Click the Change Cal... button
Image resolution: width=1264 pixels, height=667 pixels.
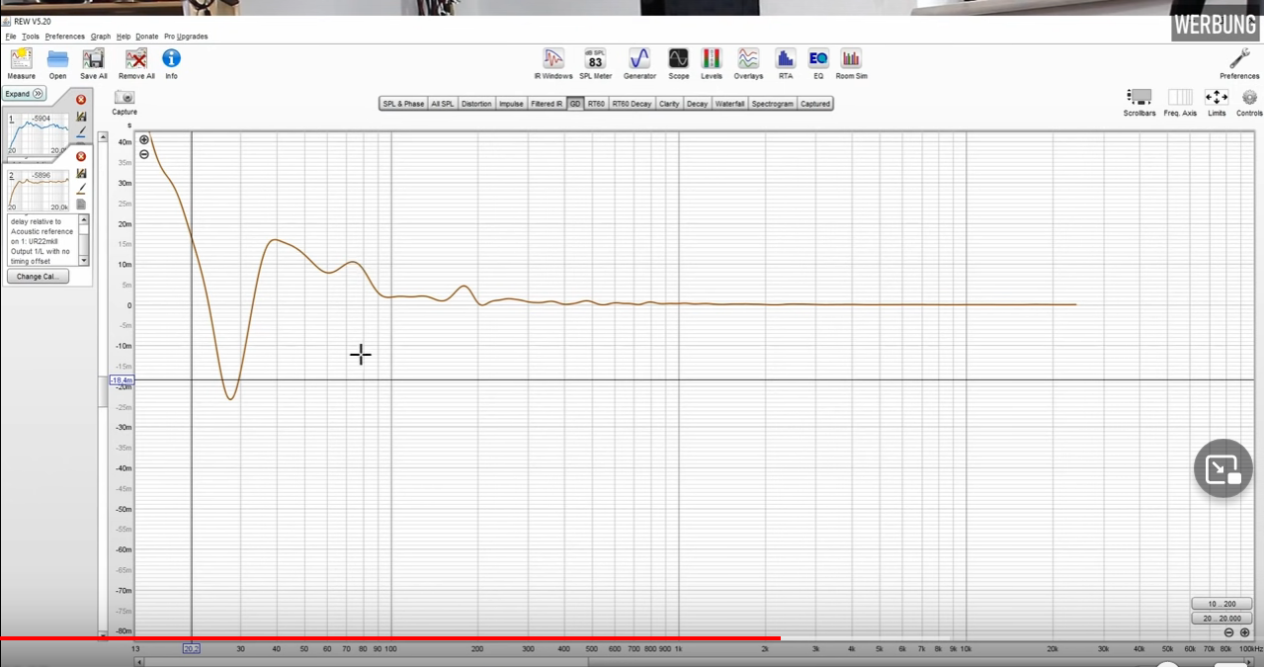[x=38, y=277]
